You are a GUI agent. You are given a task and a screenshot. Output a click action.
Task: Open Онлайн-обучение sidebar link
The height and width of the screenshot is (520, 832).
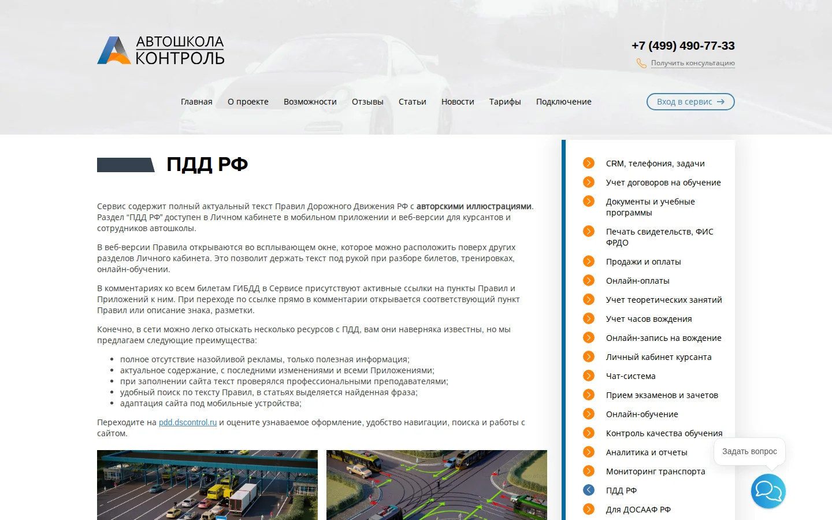(x=642, y=414)
